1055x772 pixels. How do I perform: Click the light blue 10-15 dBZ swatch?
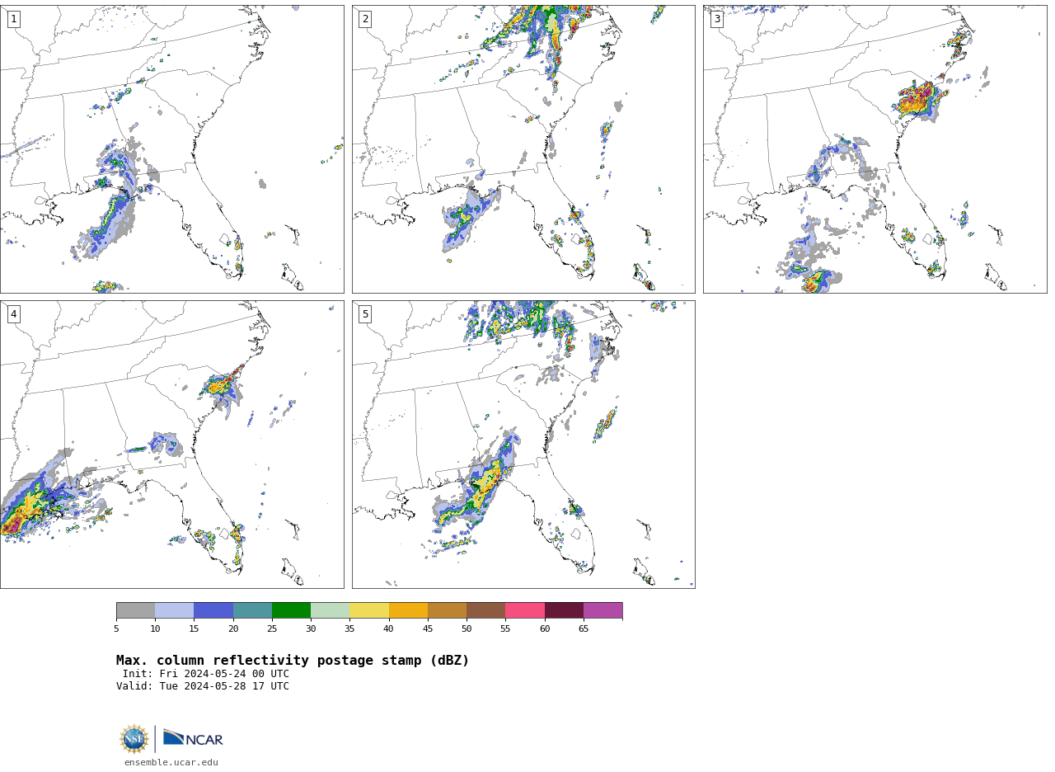[174, 610]
